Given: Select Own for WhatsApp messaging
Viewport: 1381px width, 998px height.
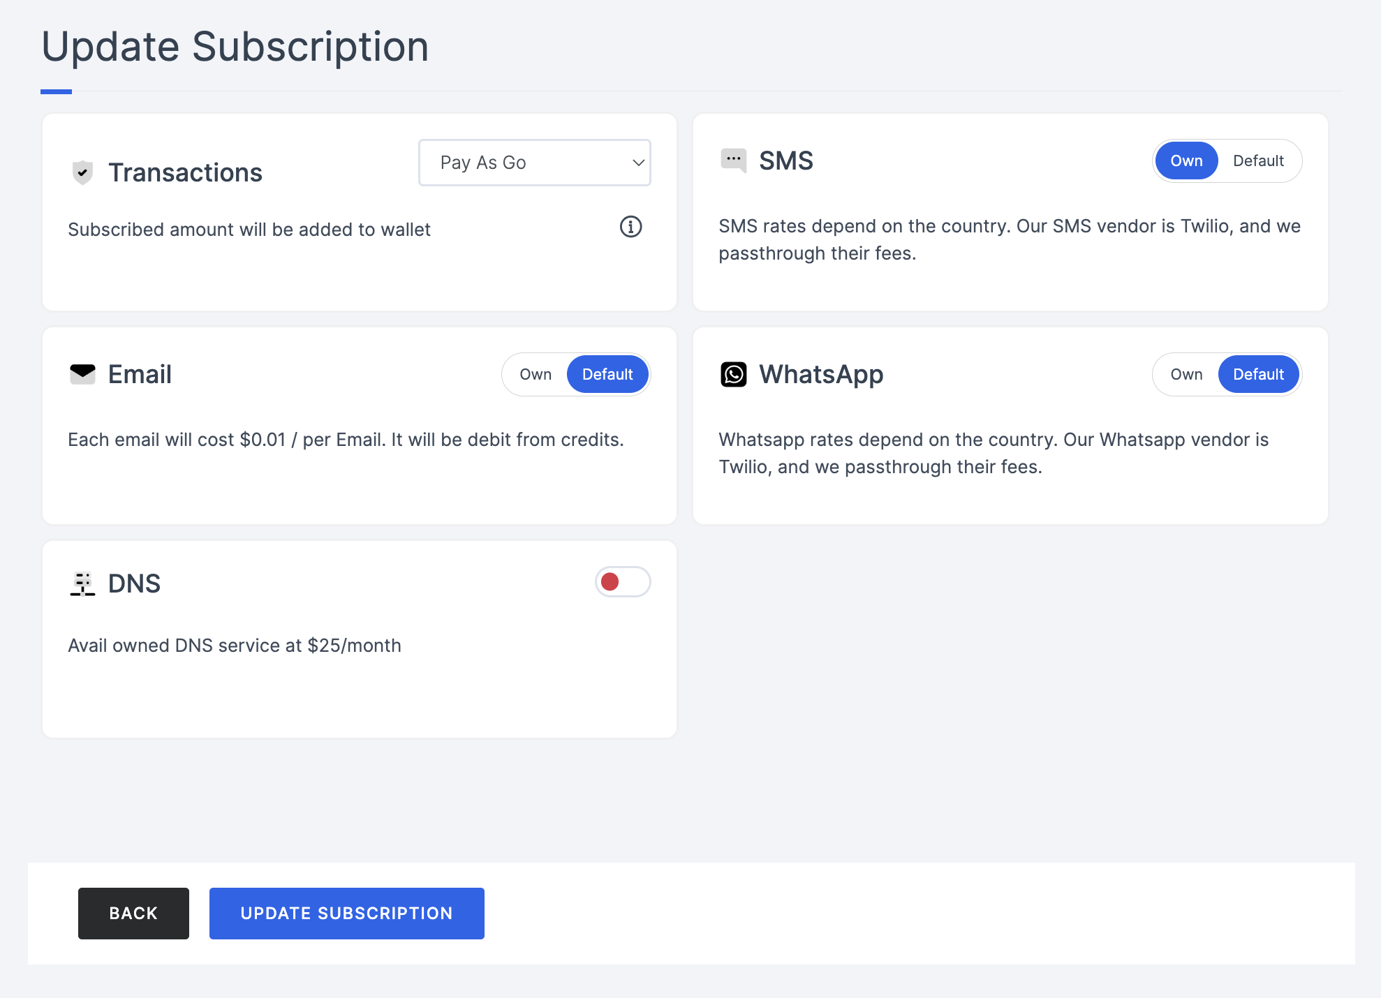Looking at the screenshot, I should click(x=1186, y=373).
